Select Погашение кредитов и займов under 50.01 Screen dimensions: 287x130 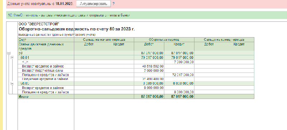point(46,75)
